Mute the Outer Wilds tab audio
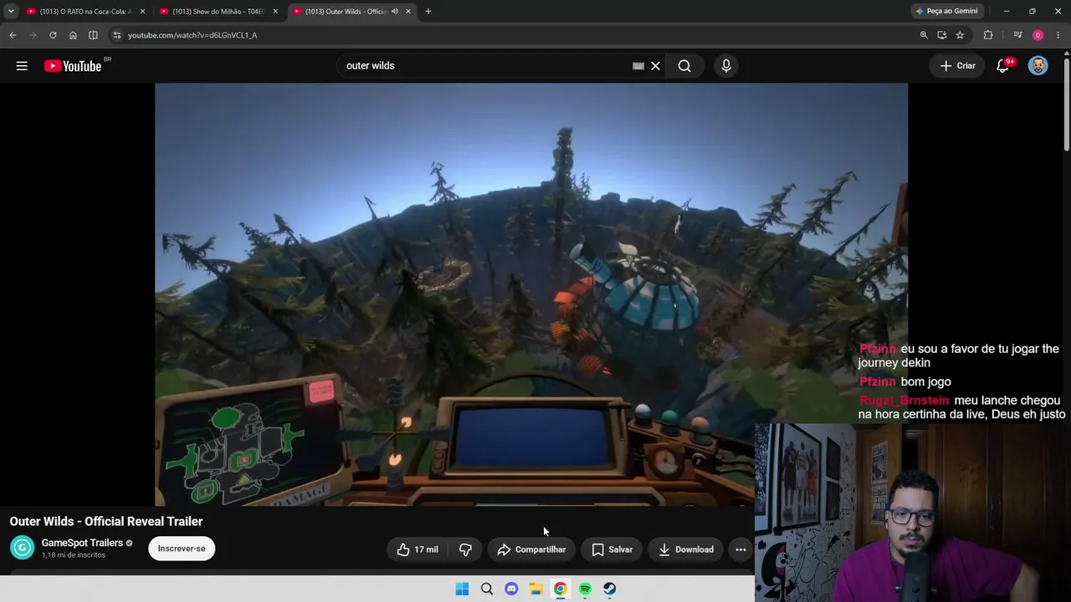 [395, 12]
